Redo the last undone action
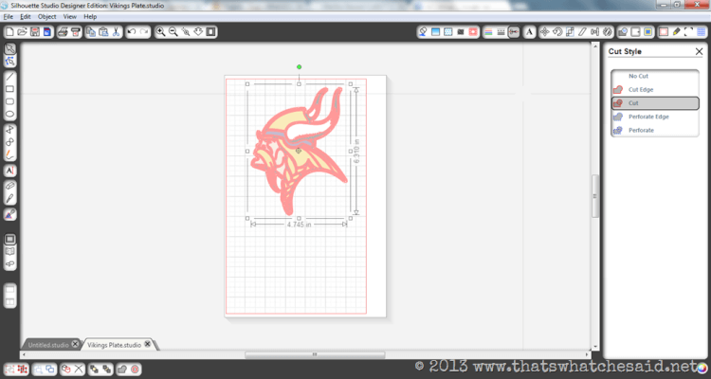The width and height of the screenshot is (711, 379). [x=144, y=31]
